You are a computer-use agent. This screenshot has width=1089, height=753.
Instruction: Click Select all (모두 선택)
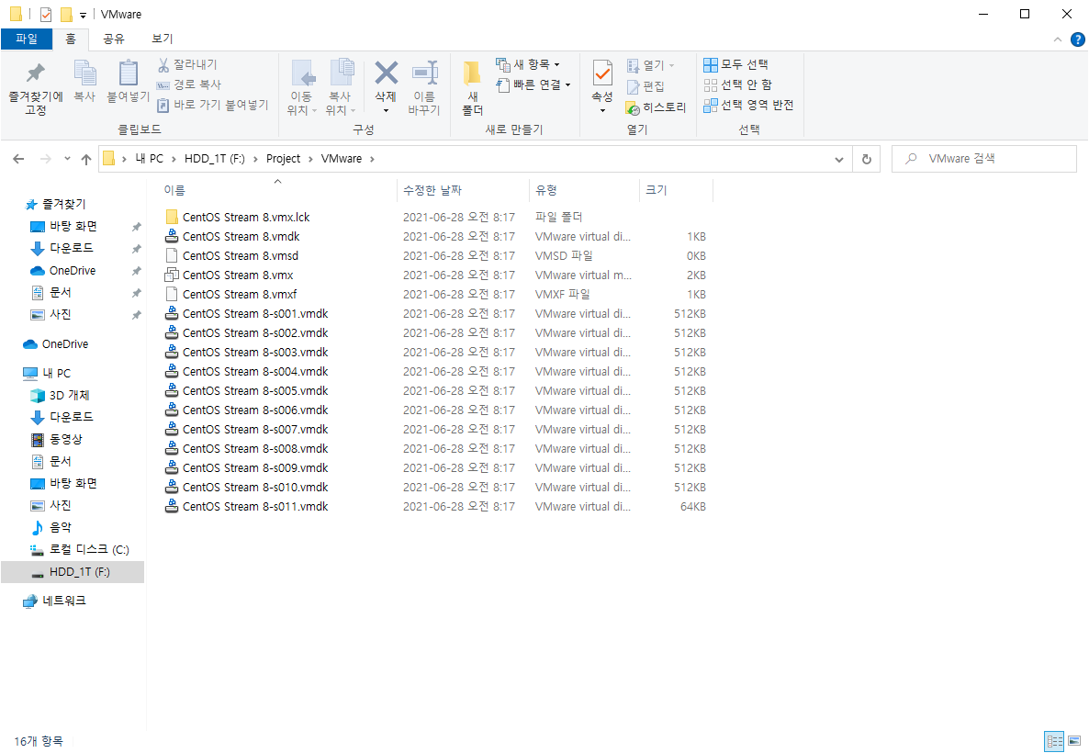735,64
